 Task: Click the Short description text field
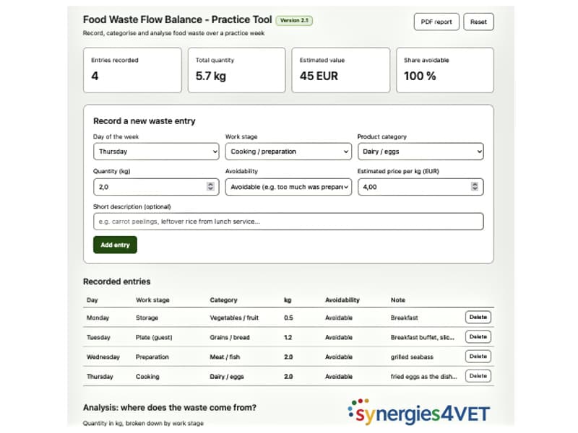point(288,222)
